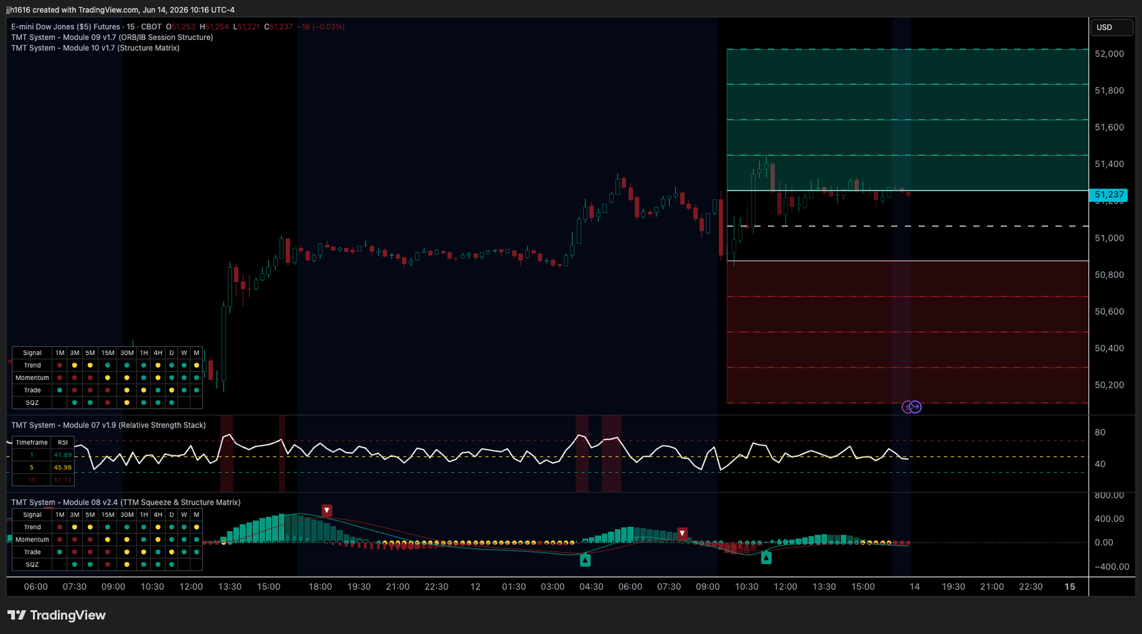Click the first red sell arrow marker in Module 08
Viewport: 1142px width, 634px height.
coord(326,510)
